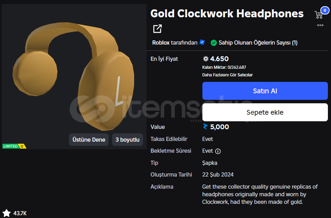Open the Roblox creator link
The image size is (331, 218).
(161, 42)
